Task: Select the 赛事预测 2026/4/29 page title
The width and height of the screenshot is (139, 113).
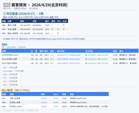Action: [x=35, y=5]
